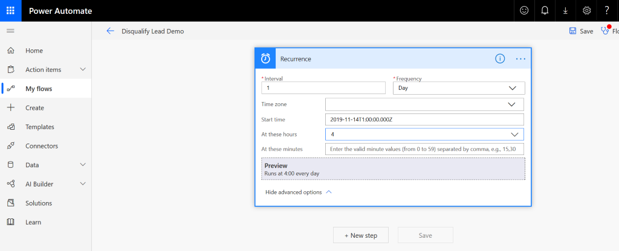
Task: Open the Recurrence ellipsis menu
Action: 520,59
